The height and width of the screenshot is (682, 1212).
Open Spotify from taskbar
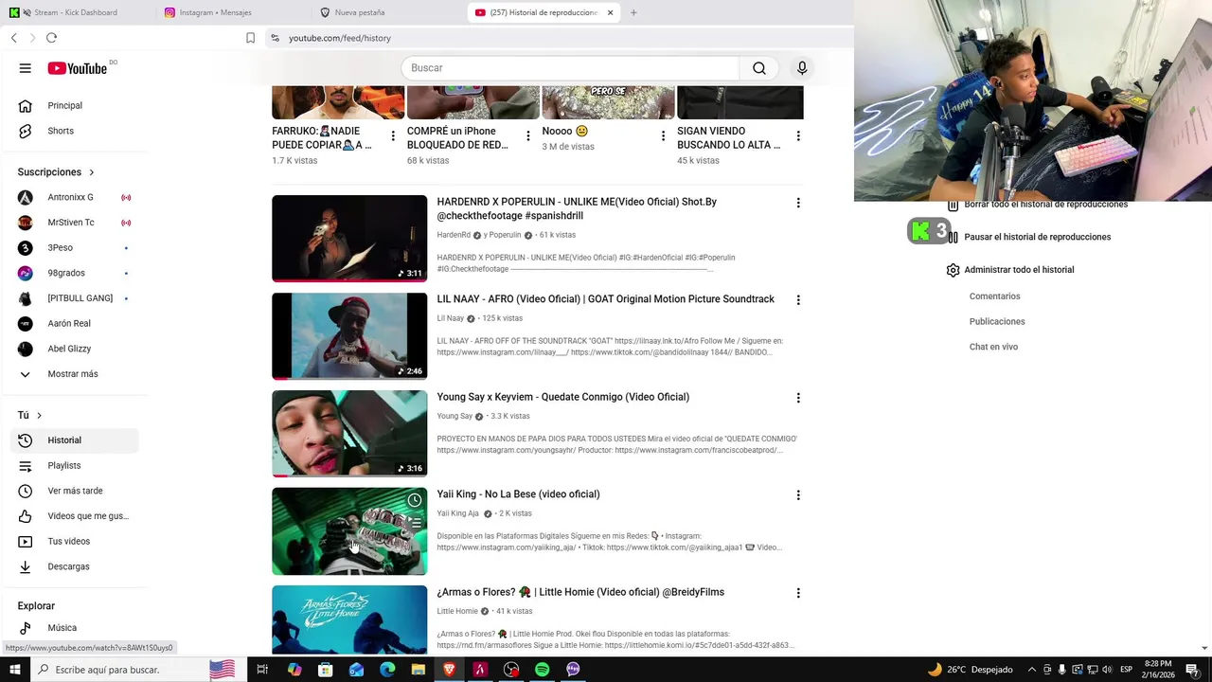542,670
